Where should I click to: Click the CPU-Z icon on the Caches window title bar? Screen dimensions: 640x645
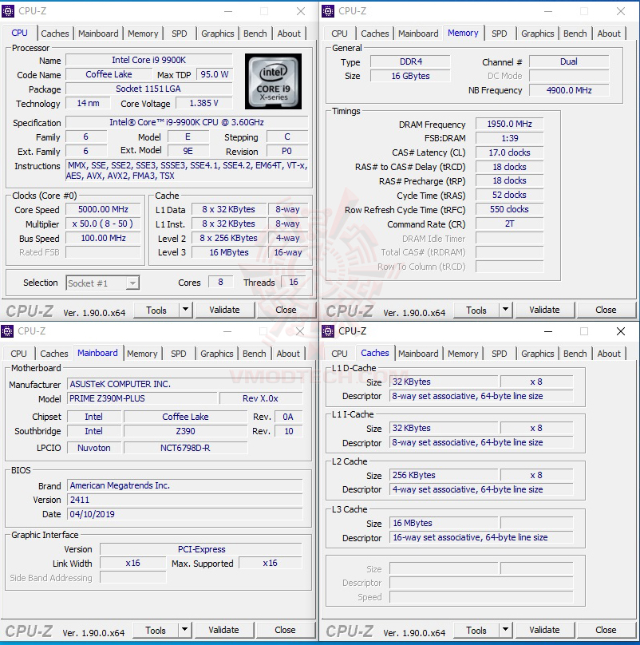click(329, 331)
